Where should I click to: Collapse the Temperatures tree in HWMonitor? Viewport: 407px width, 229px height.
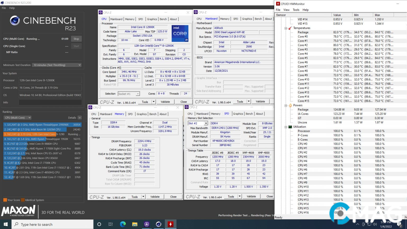click(285, 28)
